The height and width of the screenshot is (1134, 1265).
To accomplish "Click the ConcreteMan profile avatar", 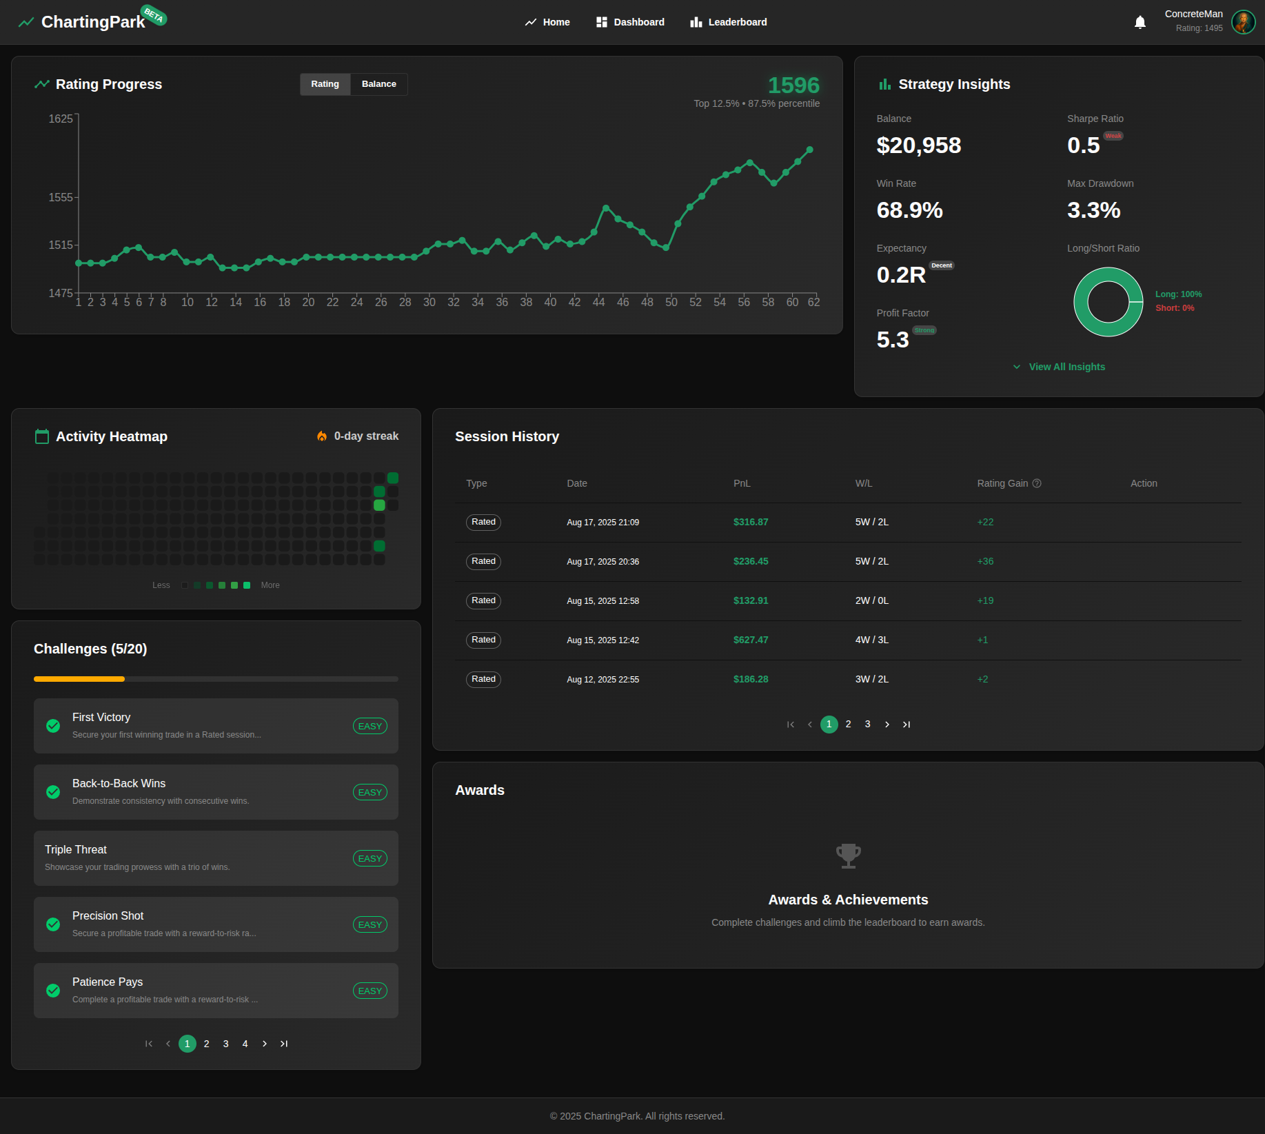I will [x=1243, y=22].
